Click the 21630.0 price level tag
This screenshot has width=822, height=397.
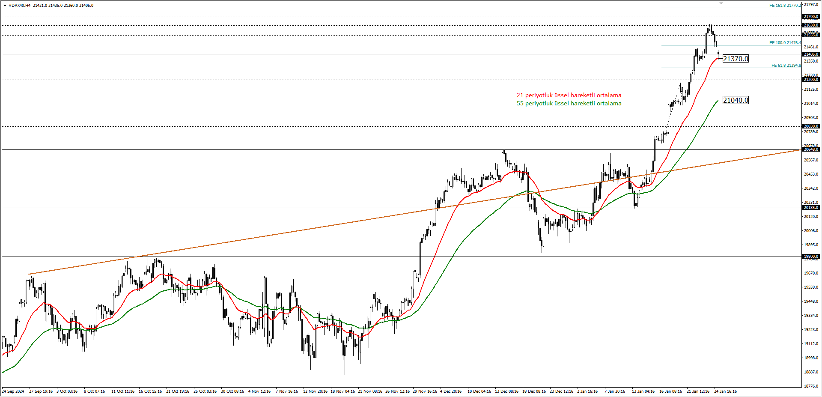pyautogui.click(x=811, y=25)
